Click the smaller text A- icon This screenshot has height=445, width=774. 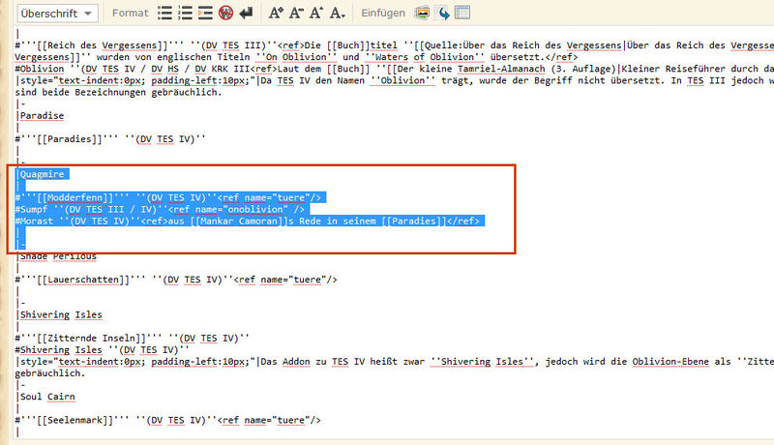coord(296,13)
